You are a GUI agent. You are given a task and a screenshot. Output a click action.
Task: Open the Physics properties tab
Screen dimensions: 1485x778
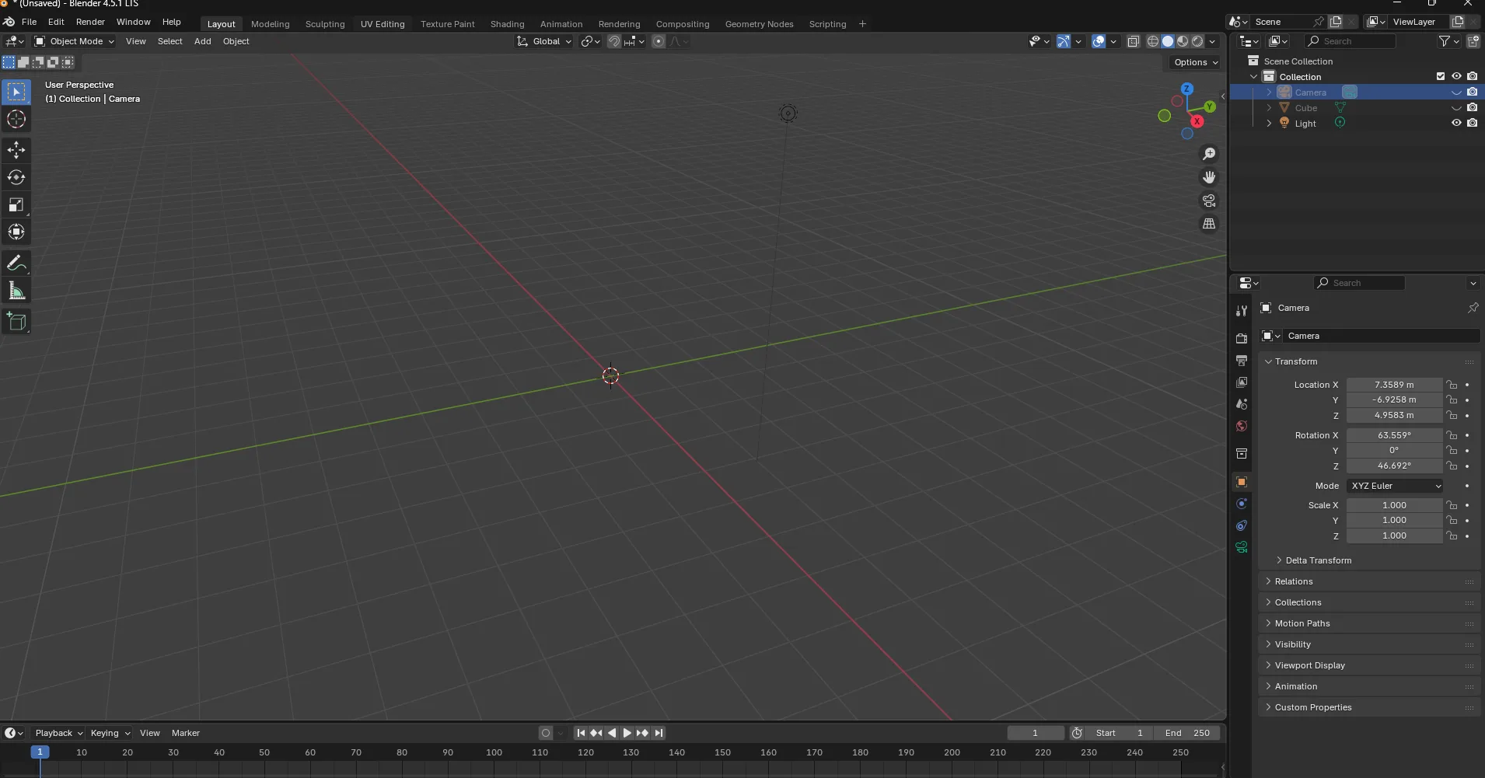click(x=1242, y=504)
